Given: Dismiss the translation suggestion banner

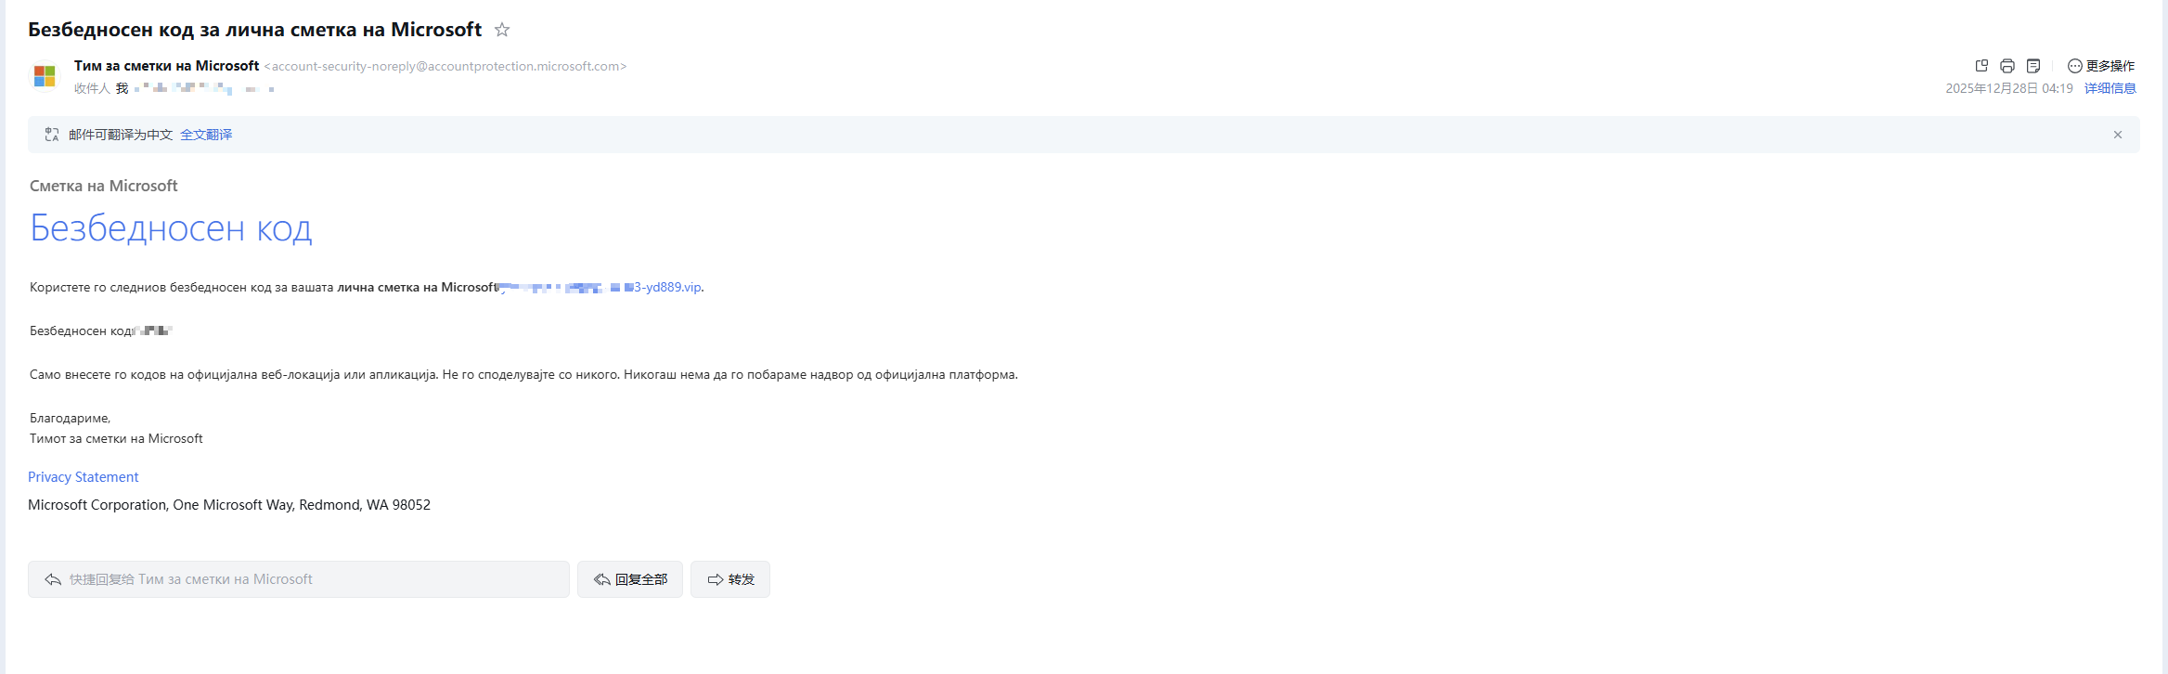Looking at the screenshot, I should (x=2118, y=135).
